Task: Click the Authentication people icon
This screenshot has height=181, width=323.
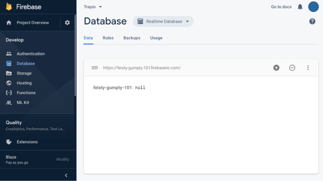Action: pyautogui.click(x=9, y=54)
